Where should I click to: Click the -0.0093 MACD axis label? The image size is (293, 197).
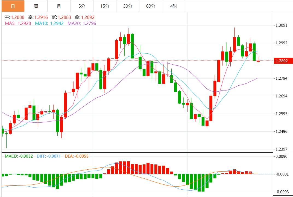282,192
